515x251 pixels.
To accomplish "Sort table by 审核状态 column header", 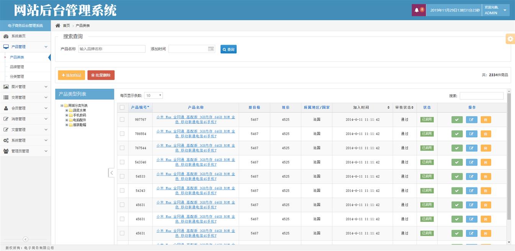I will click(x=405, y=107).
